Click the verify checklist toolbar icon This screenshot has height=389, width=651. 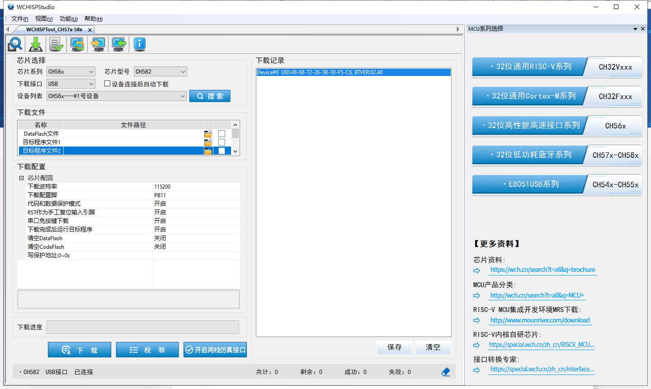(x=57, y=44)
